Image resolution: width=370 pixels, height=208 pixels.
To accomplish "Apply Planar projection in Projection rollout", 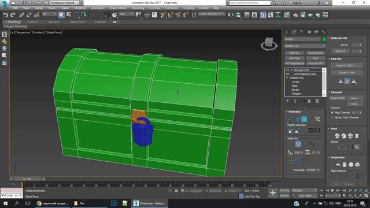I will tap(338, 165).
